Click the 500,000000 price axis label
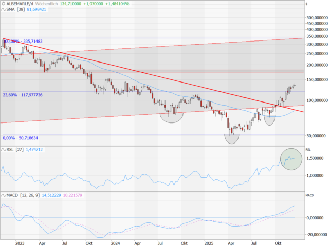This screenshot has width=329, height=246. (317, 18)
